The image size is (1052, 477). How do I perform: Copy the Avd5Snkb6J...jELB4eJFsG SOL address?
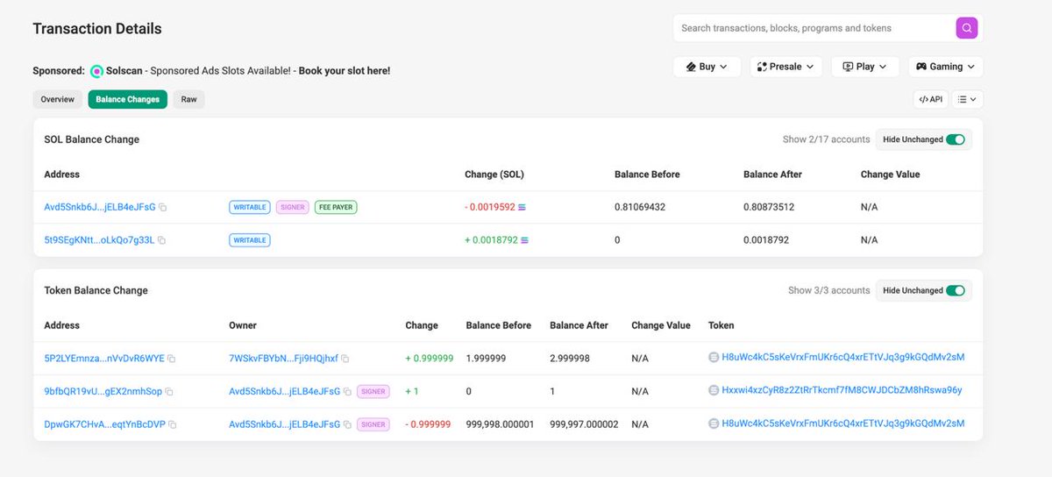[163, 207]
